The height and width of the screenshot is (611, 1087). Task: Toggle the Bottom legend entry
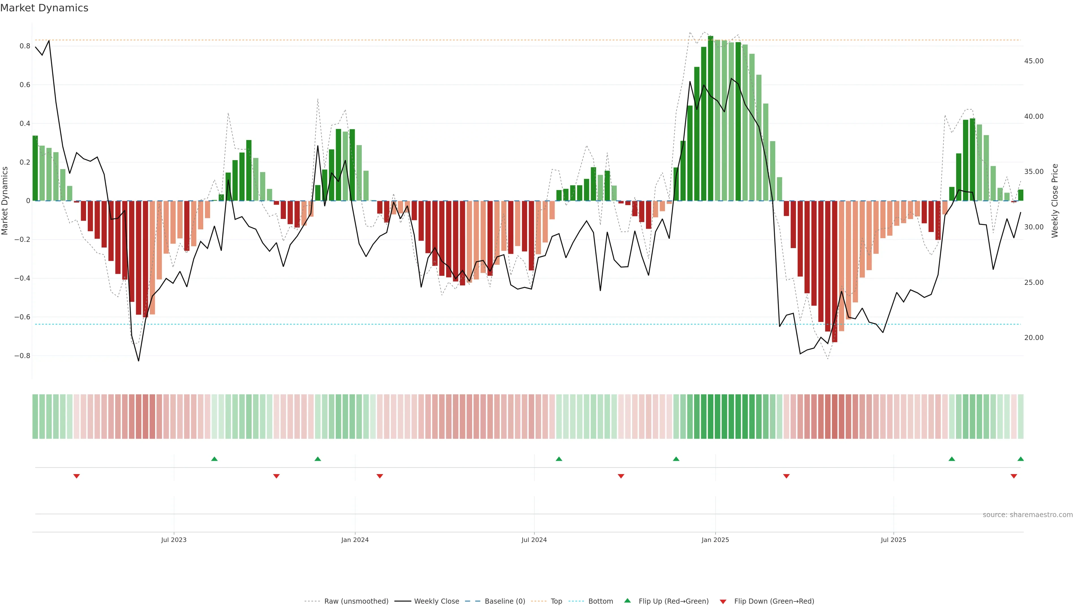click(x=600, y=601)
